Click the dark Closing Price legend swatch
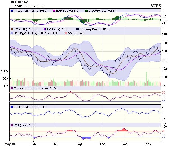Screen dimensions: 169x147 pos(77,29)
